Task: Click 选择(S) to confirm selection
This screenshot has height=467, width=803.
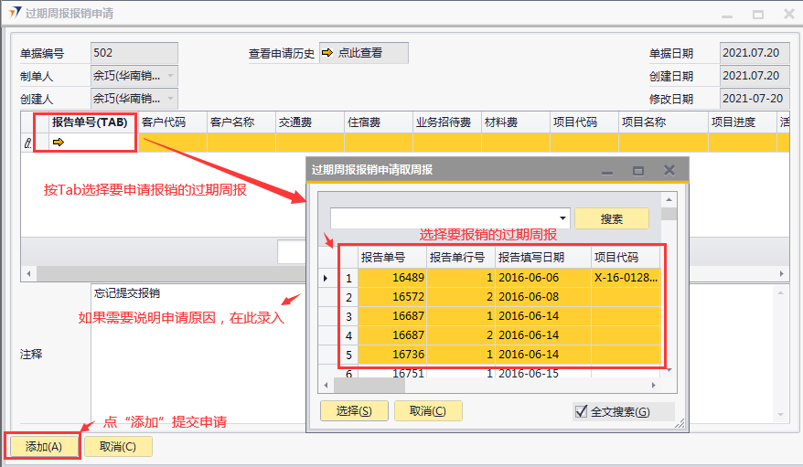Action: click(354, 411)
